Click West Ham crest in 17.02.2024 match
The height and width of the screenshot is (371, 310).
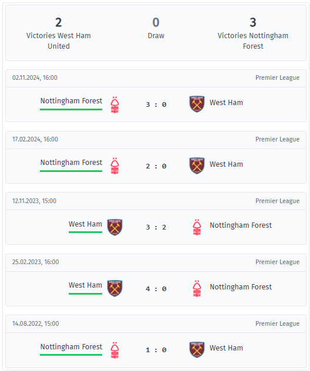tap(197, 166)
